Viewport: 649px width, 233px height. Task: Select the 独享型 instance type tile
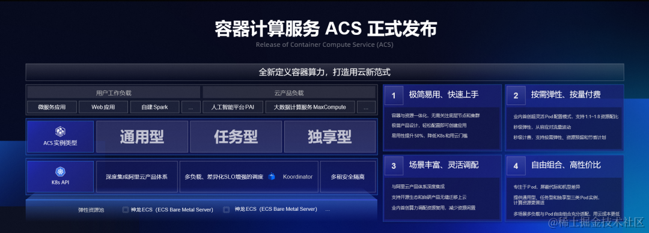330,136
